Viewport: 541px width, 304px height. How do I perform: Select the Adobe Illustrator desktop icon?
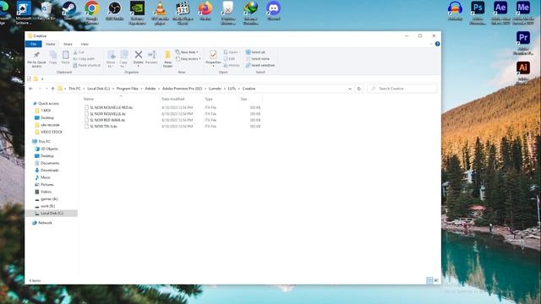pyautogui.click(x=523, y=73)
